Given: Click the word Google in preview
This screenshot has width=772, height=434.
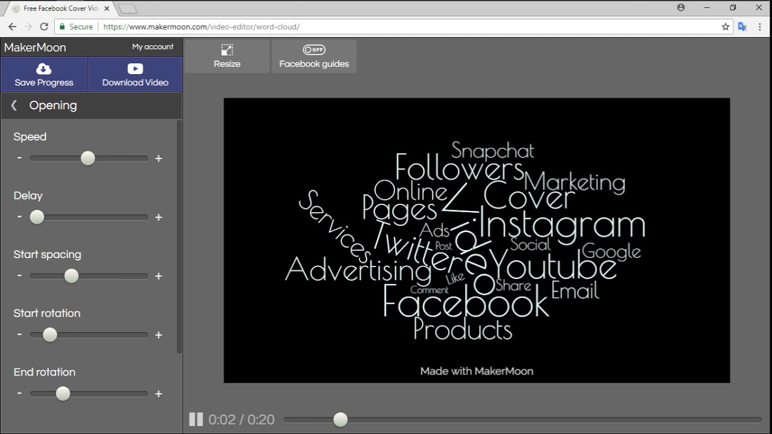Looking at the screenshot, I should pyautogui.click(x=611, y=251).
